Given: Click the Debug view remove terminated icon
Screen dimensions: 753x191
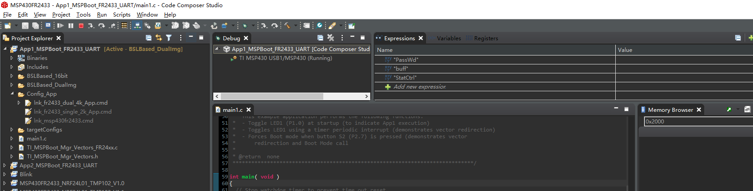Looking at the screenshot, I should point(330,38).
